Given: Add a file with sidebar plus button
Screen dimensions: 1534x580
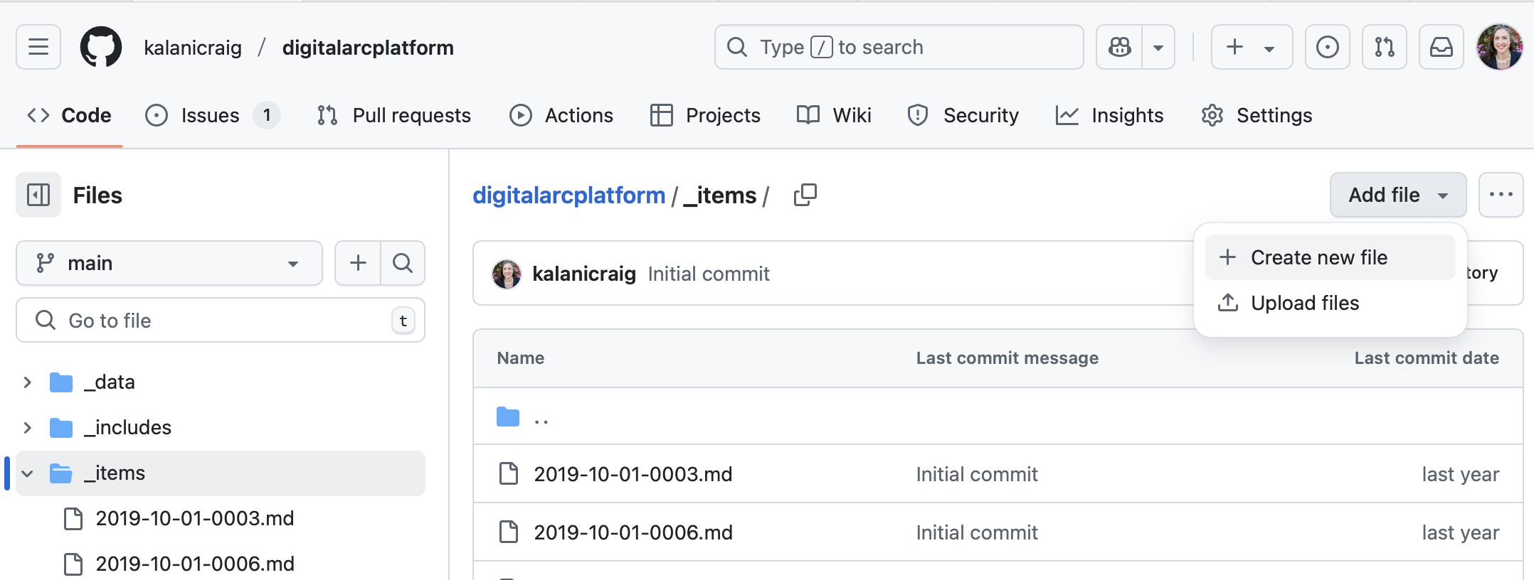Looking at the screenshot, I should [x=358, y=263].
